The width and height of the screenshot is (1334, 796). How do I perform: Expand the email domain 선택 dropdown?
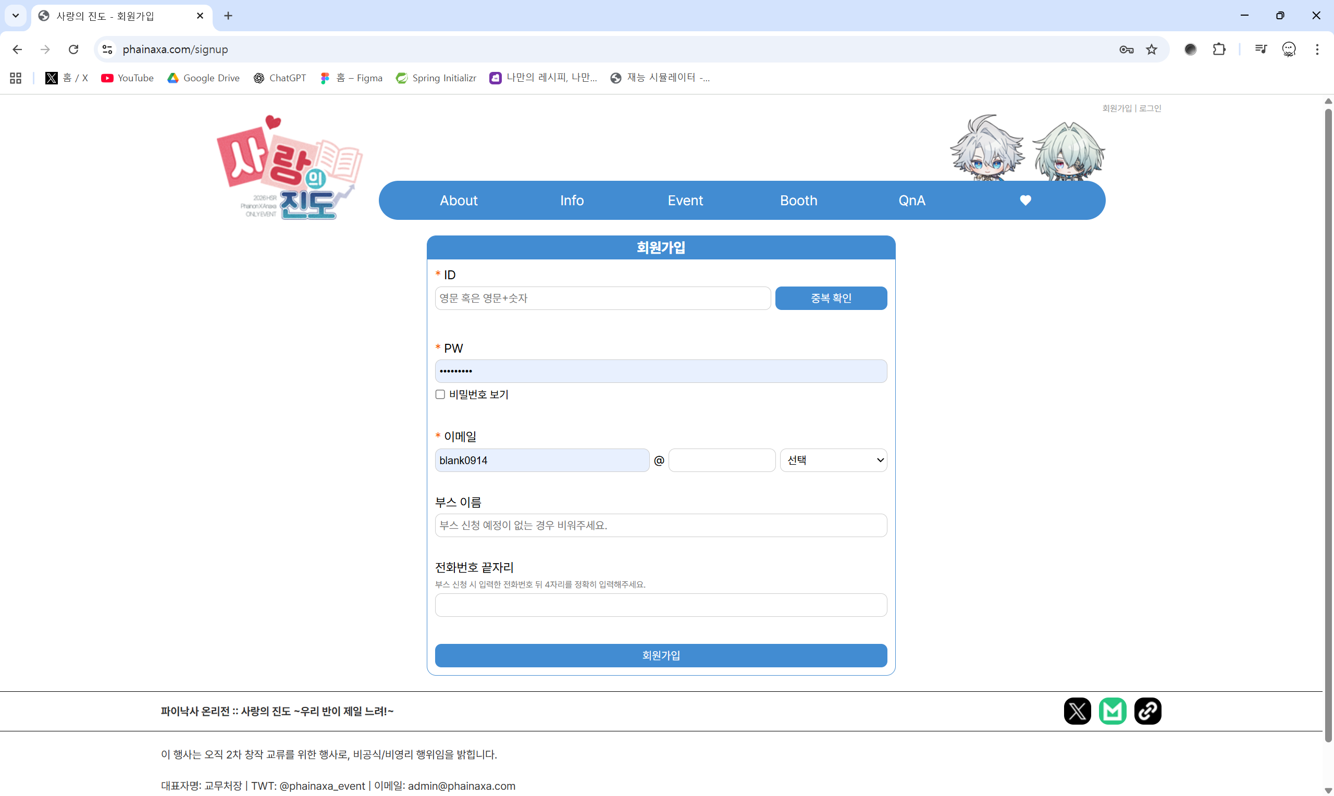[833, 459]
